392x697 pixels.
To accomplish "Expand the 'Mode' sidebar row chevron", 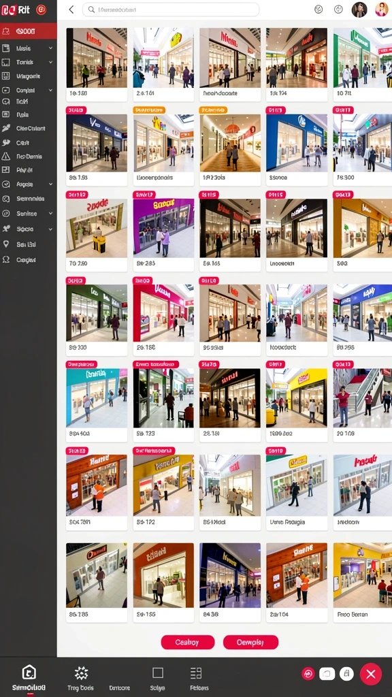I will pos(50,48).
